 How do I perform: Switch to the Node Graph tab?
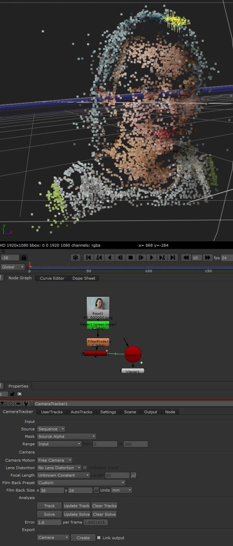[x=20, y=278]
